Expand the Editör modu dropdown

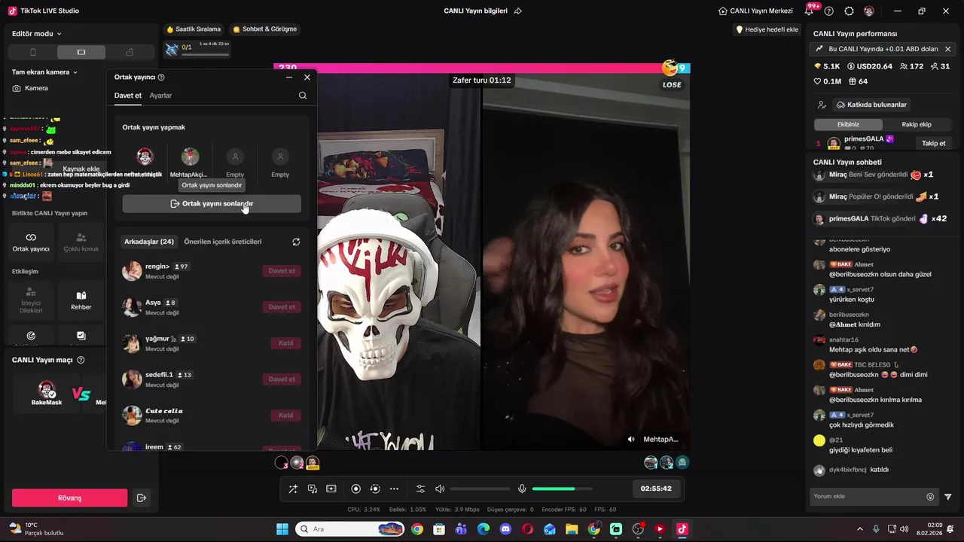(37, 34)
